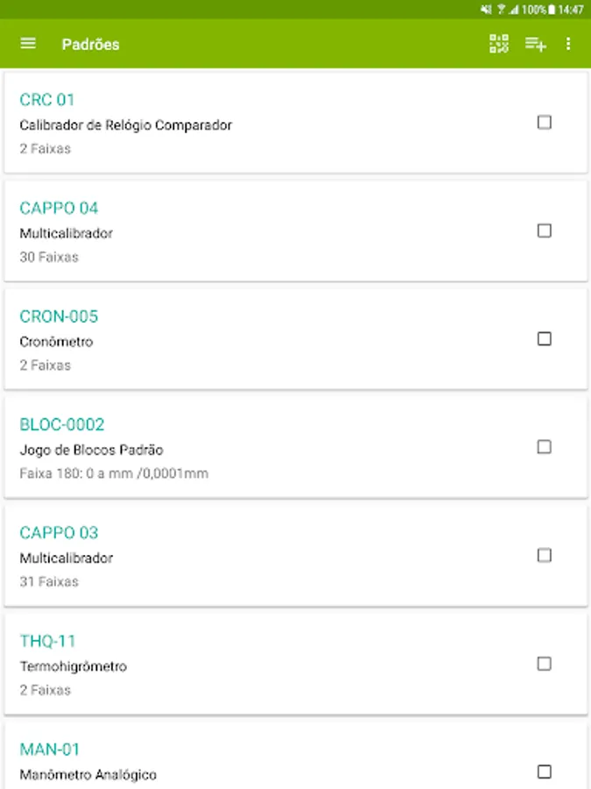Open the hamburger navigation menu
Image resolution: width=591 pixels, height=789 pixels.
click(28, 43)
